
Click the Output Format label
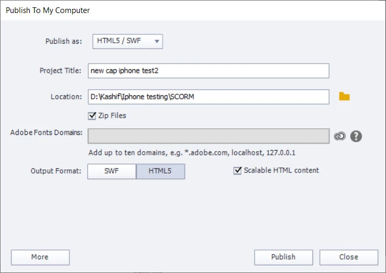(56, 171)
